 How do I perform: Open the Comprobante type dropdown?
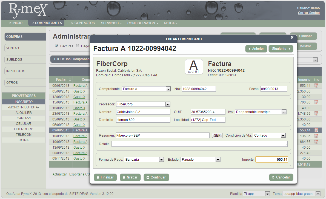click(x=168, y=89)
